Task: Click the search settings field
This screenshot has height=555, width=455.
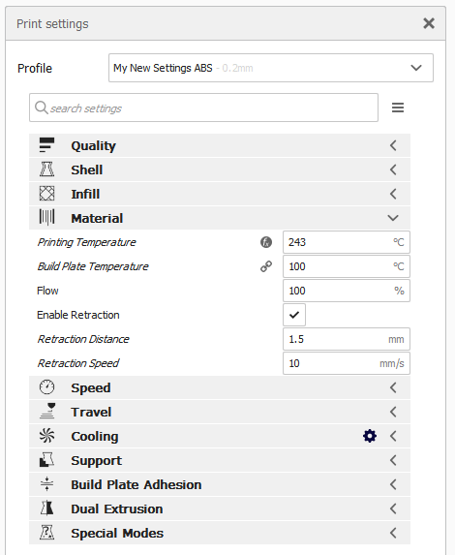Action: [203, 108]
